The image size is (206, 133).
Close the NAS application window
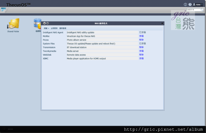point(162,23)
